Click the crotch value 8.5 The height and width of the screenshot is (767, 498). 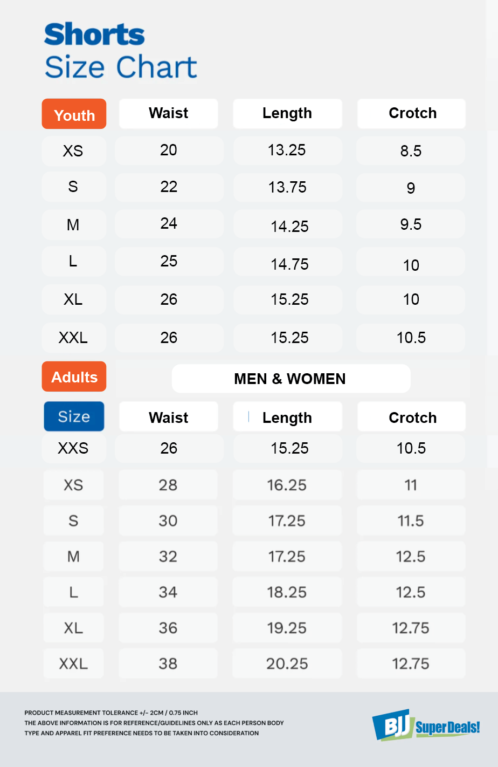click(x=411, y=151)
